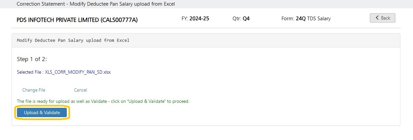Click the quarter value Q4

point(246,19)
